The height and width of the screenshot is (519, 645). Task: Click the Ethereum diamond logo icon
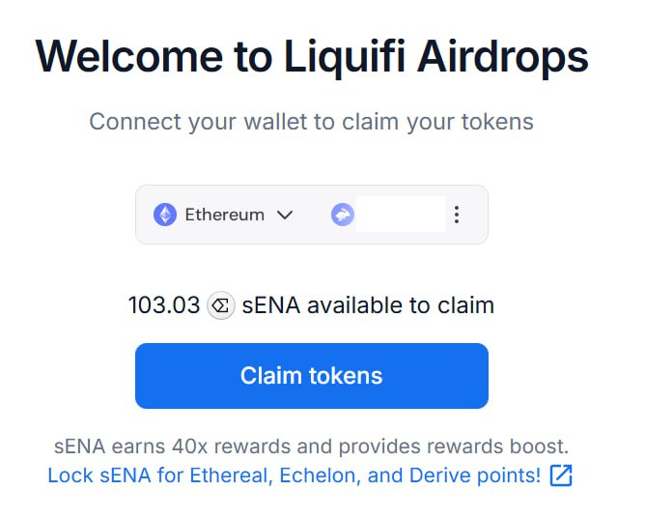(x=165, y=215)
